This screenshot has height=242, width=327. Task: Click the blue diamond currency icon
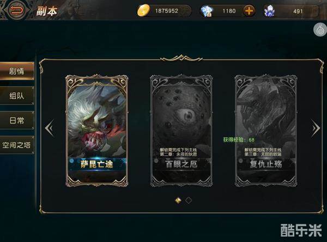click(207, 11)
